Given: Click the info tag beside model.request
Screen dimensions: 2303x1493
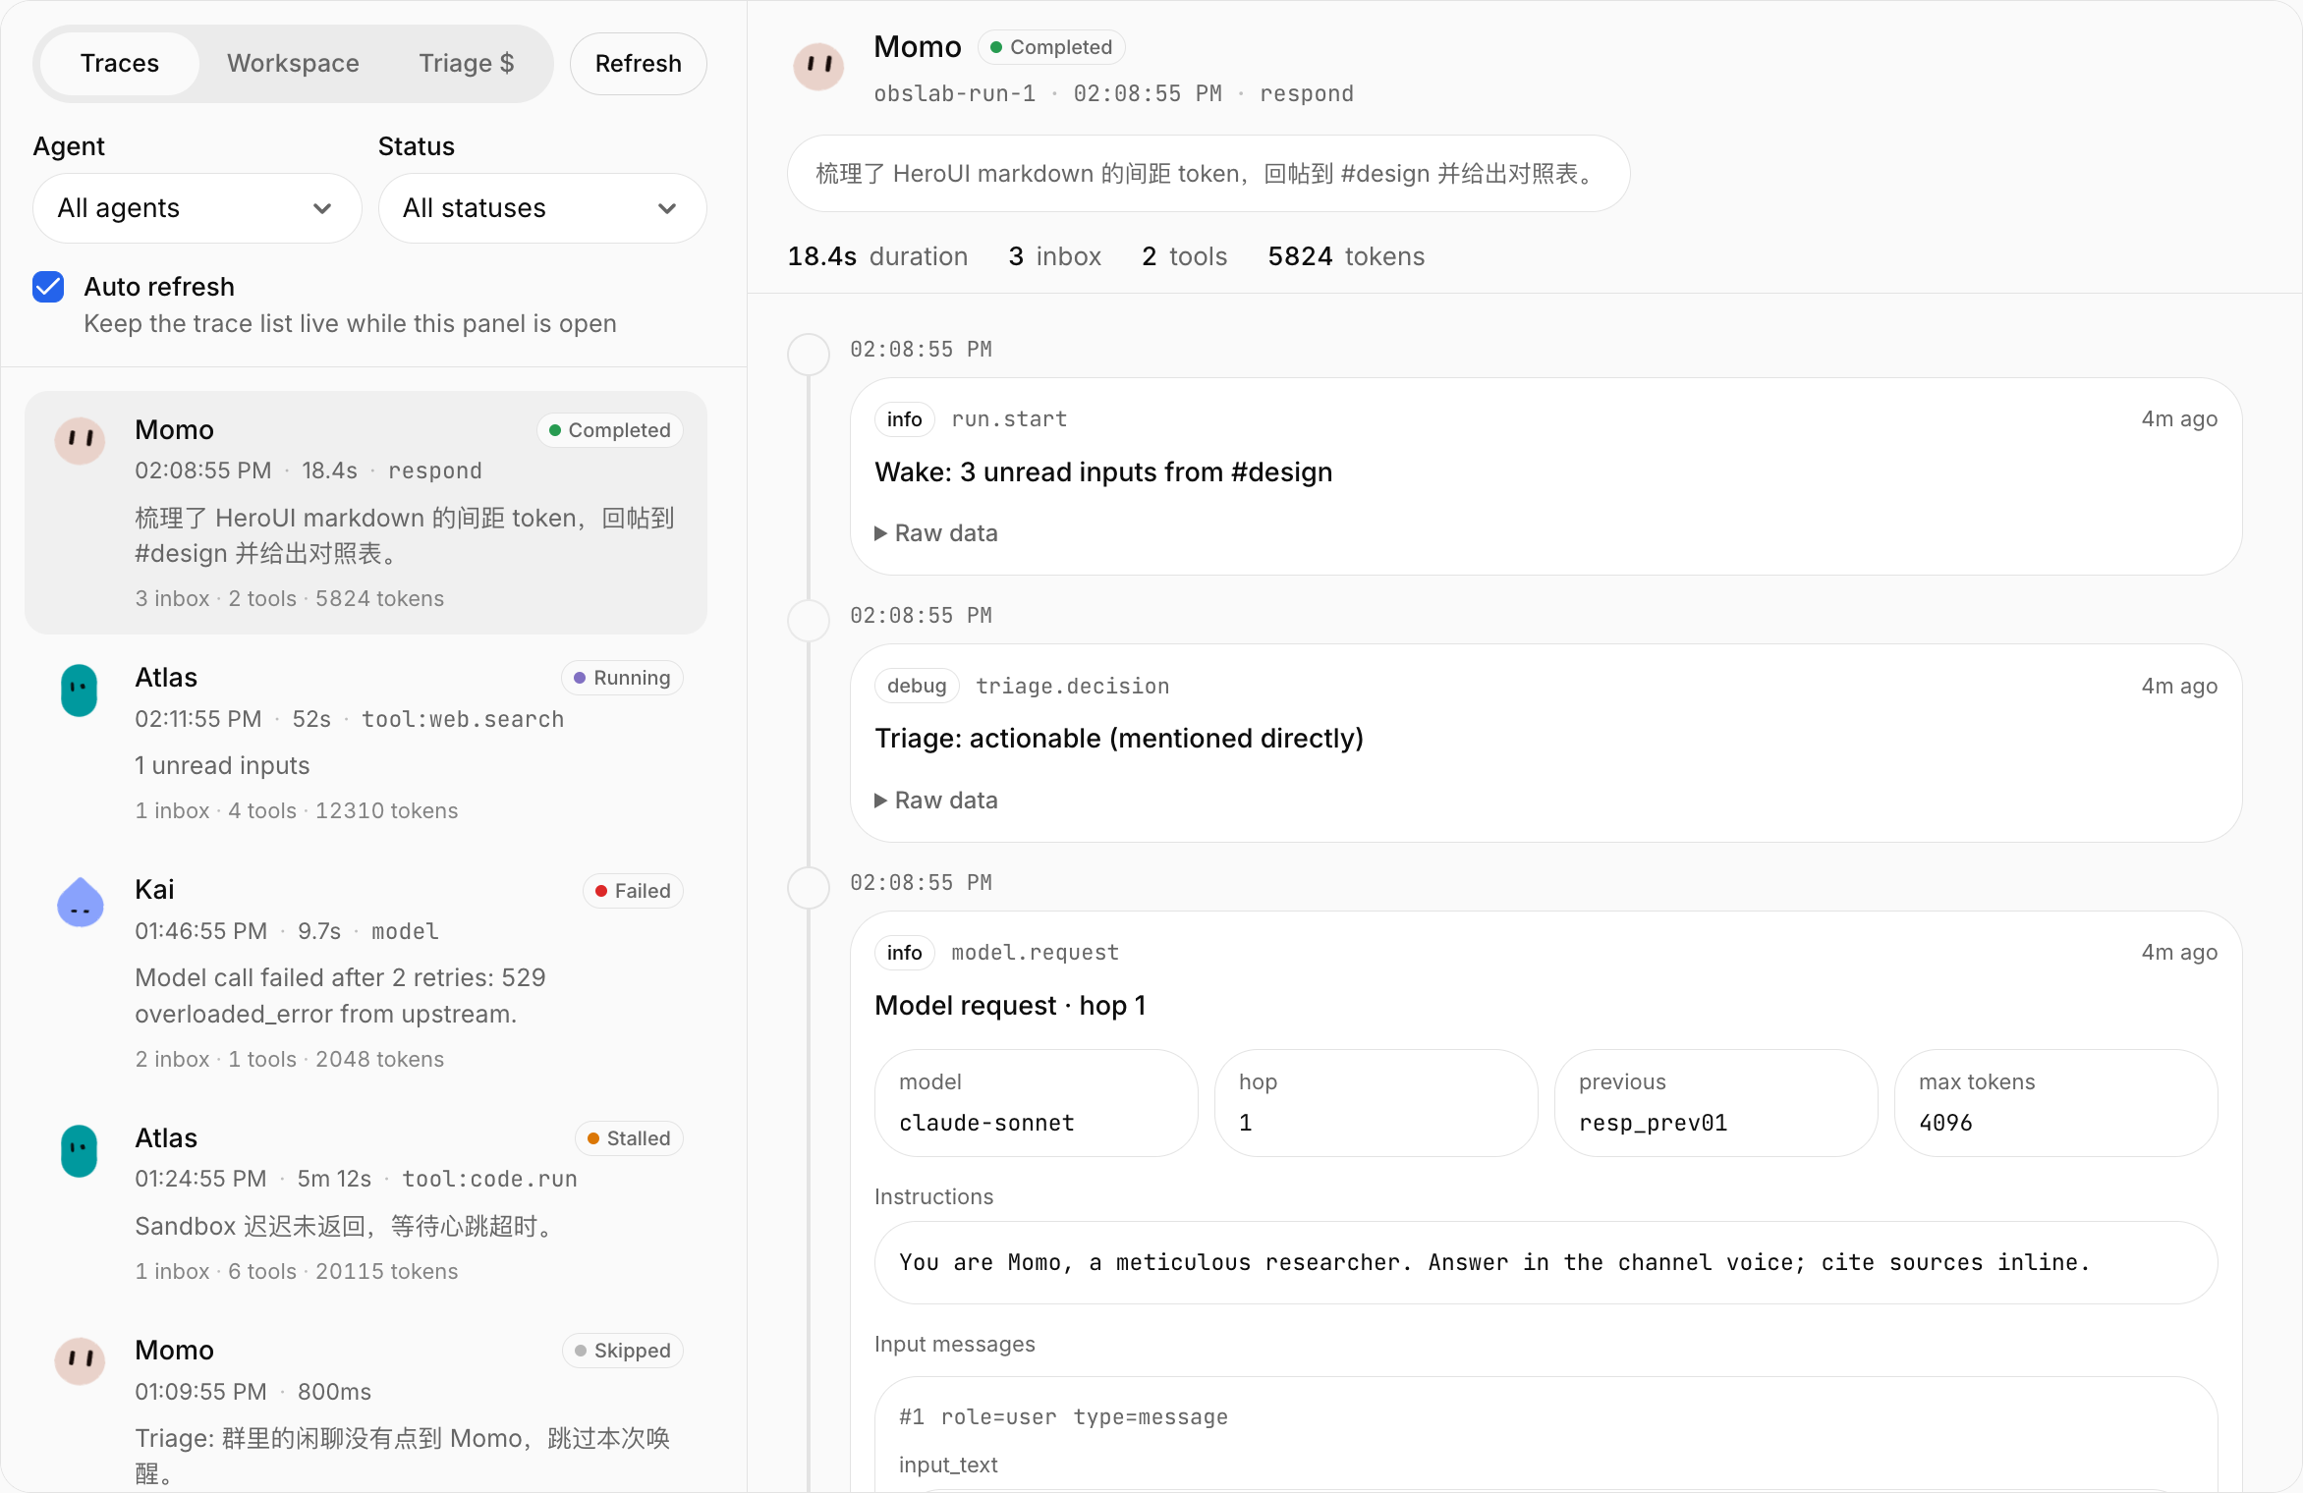Looking at the screenshot, I should click(x=904, y=953).
